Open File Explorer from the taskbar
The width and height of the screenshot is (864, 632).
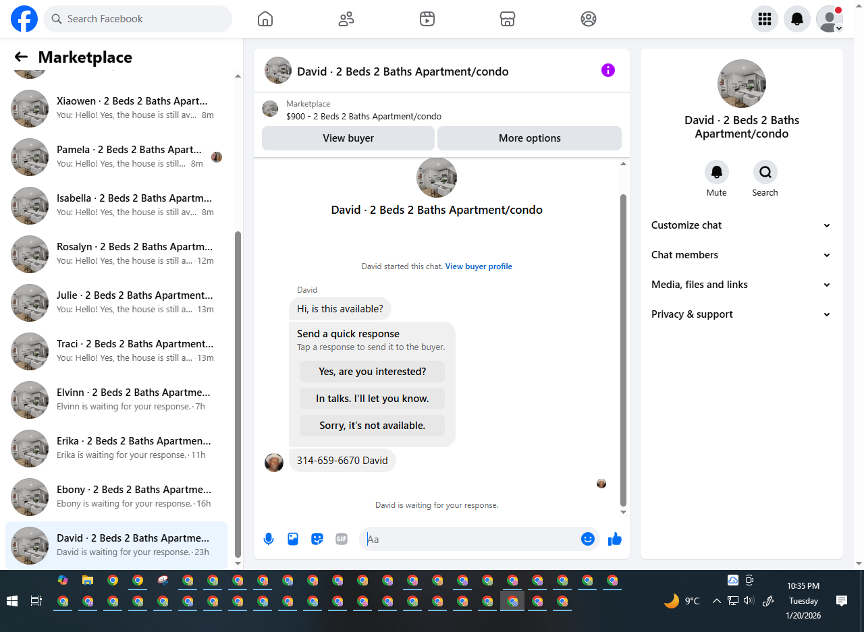[x=88, y=580]
